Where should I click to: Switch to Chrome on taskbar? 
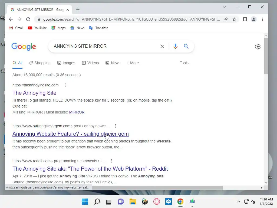click(180, 201)
